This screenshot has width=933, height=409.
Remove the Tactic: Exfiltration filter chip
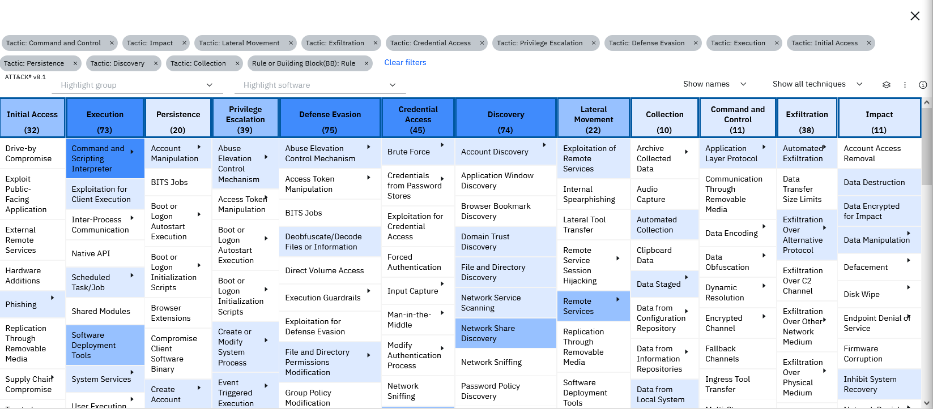375,43
